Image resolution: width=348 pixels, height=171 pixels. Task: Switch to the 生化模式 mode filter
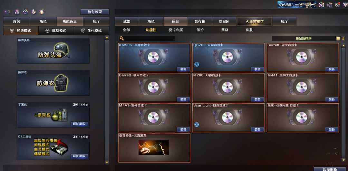click(x=92, y=31)
